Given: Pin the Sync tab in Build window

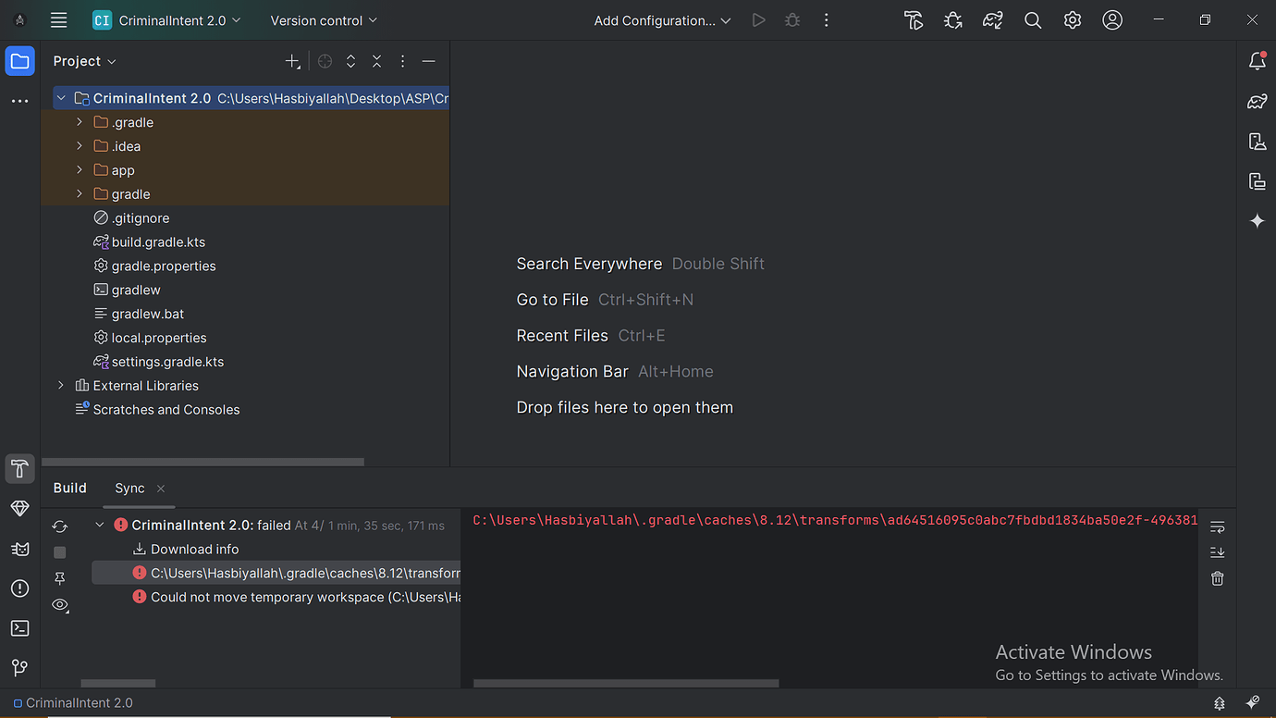Looking at the screenshot, I should pyautogui.click(x=60, y=578).
